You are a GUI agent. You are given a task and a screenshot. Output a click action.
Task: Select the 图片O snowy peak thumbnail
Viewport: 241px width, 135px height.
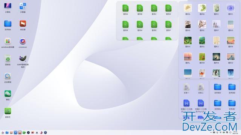pyautogui.click(x=230, y=57)
